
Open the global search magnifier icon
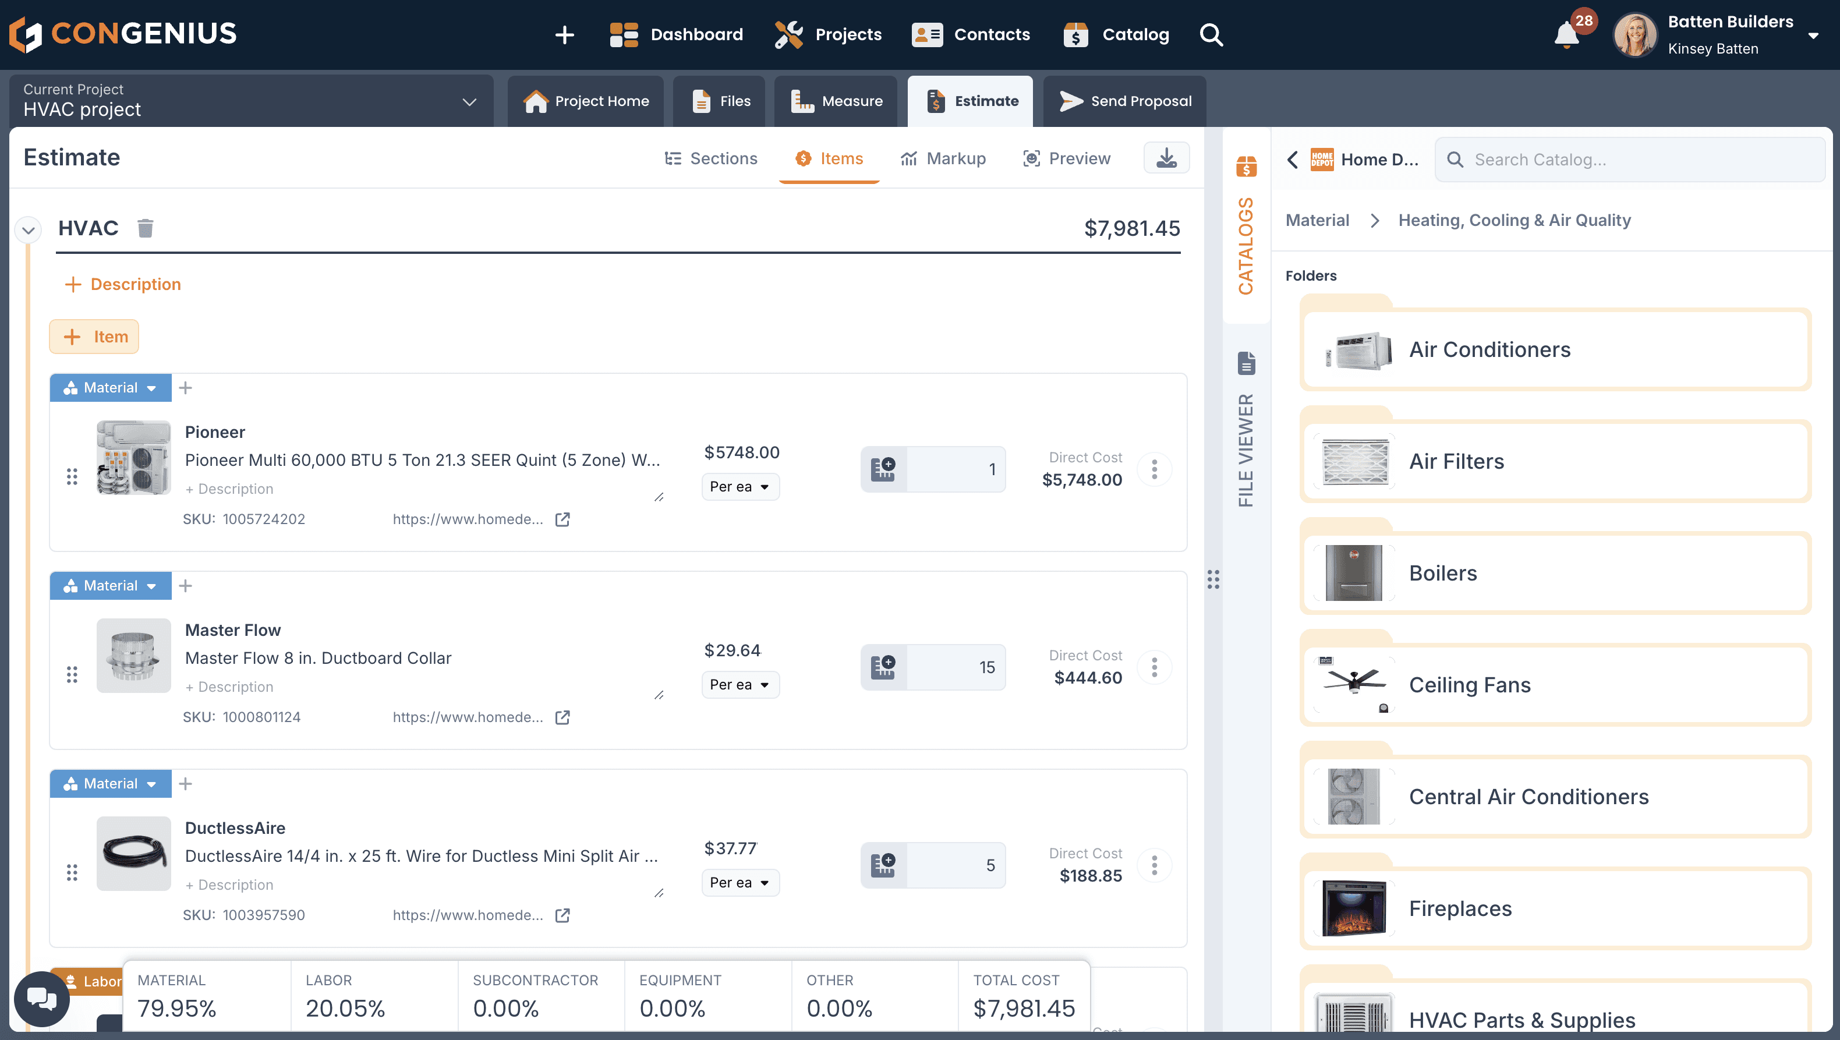click(1211, 34)
